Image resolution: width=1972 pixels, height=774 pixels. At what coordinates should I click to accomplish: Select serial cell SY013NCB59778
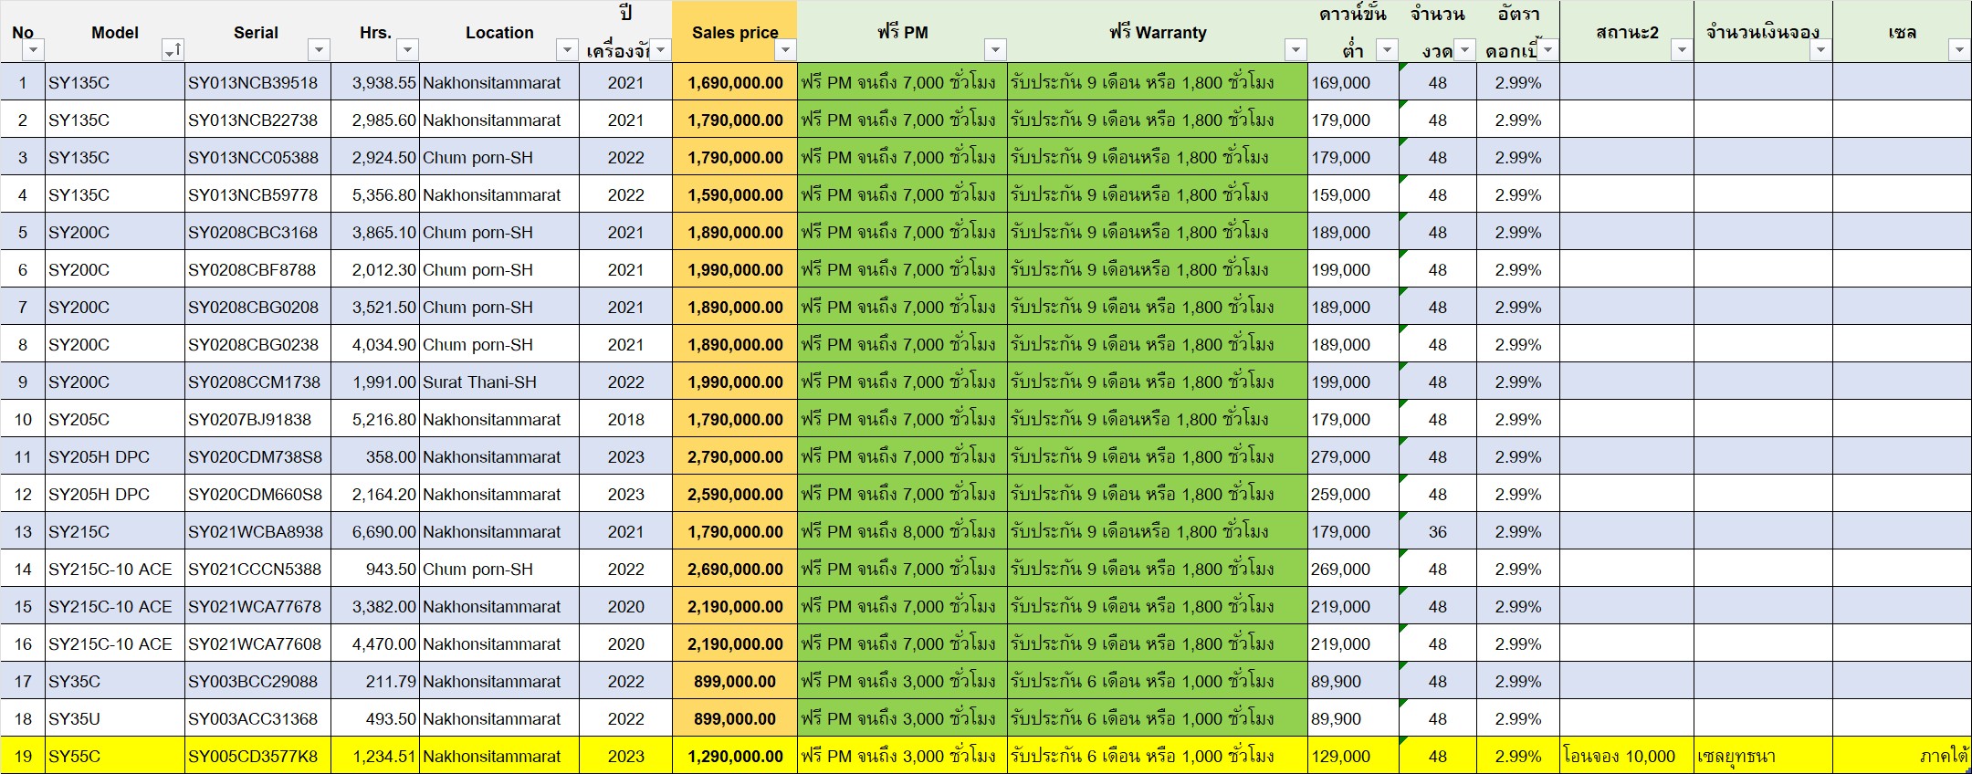pos(257,194)
